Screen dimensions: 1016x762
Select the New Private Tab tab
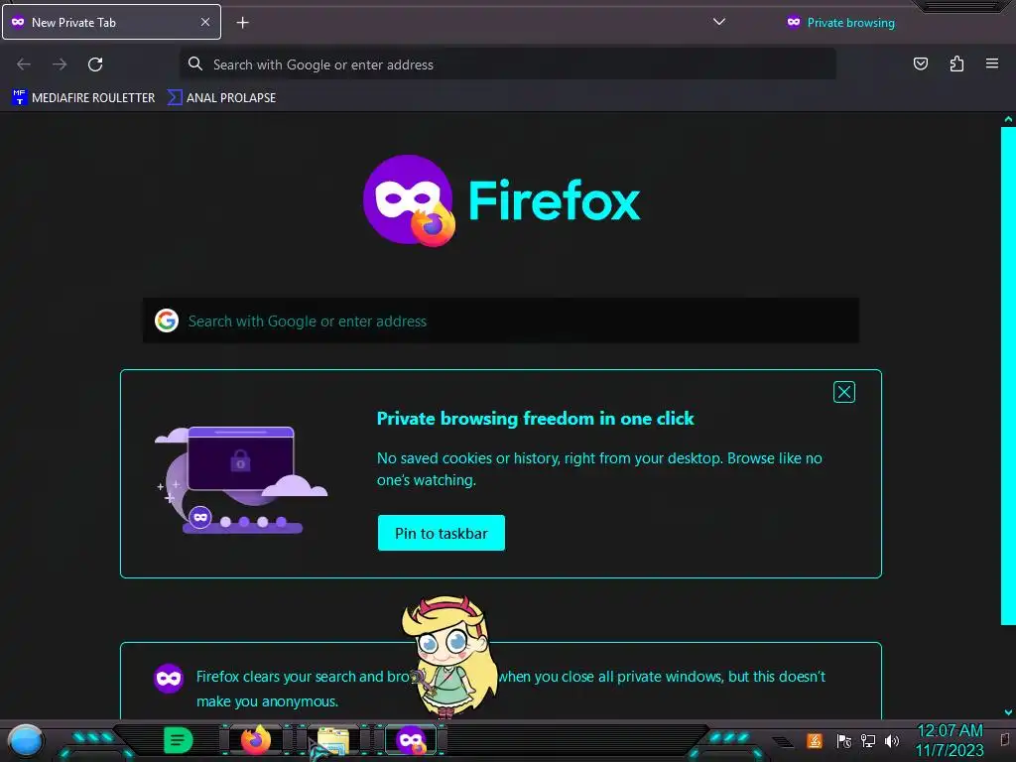111,22
